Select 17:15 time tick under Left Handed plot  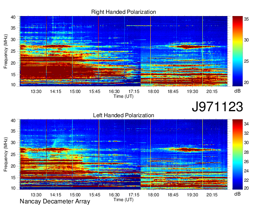[x=134, y=195]
